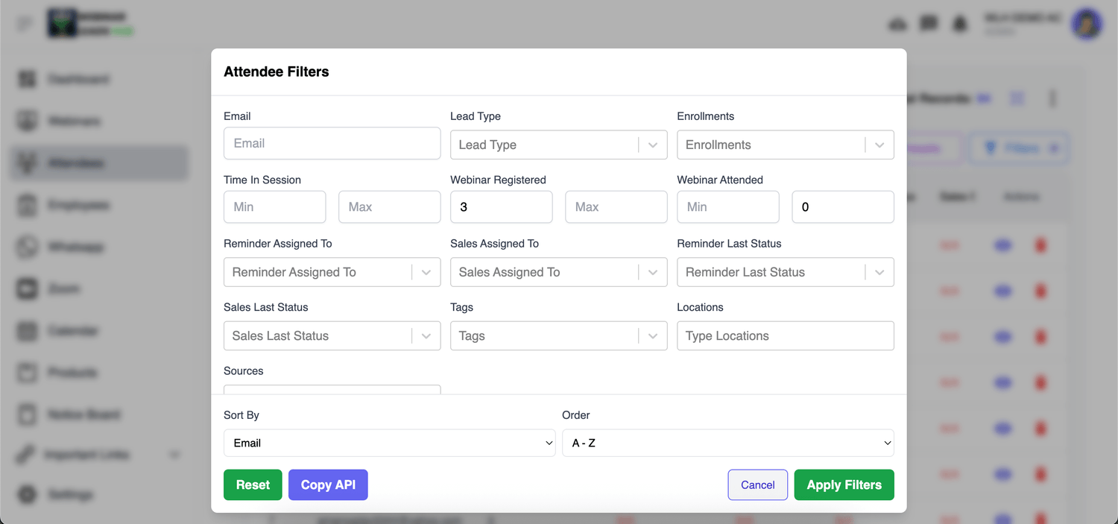This screenshot has width=1118, height=524.
Task: Click the Dashboard icon in sidebar
Action: tap(28, 79)
